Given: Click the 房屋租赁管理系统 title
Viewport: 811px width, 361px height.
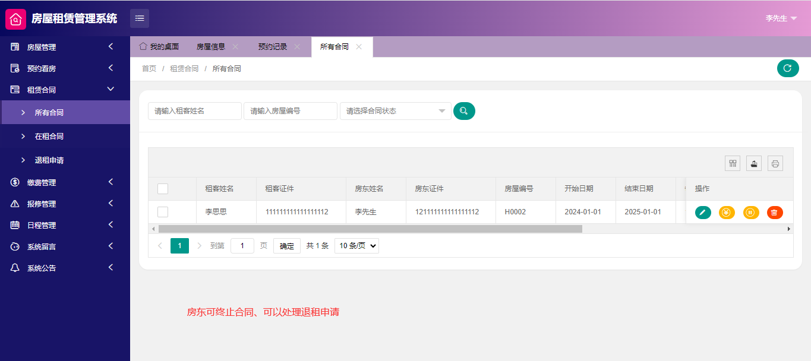Looking at the screenshot, I should click(x=74, y=18).
